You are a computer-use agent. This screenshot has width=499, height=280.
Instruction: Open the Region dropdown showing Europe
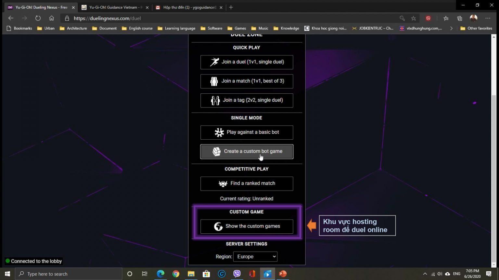(255, 256)
